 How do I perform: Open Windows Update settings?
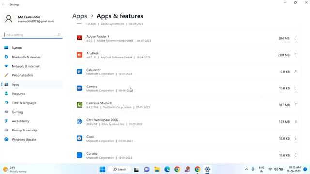[32, 139]
